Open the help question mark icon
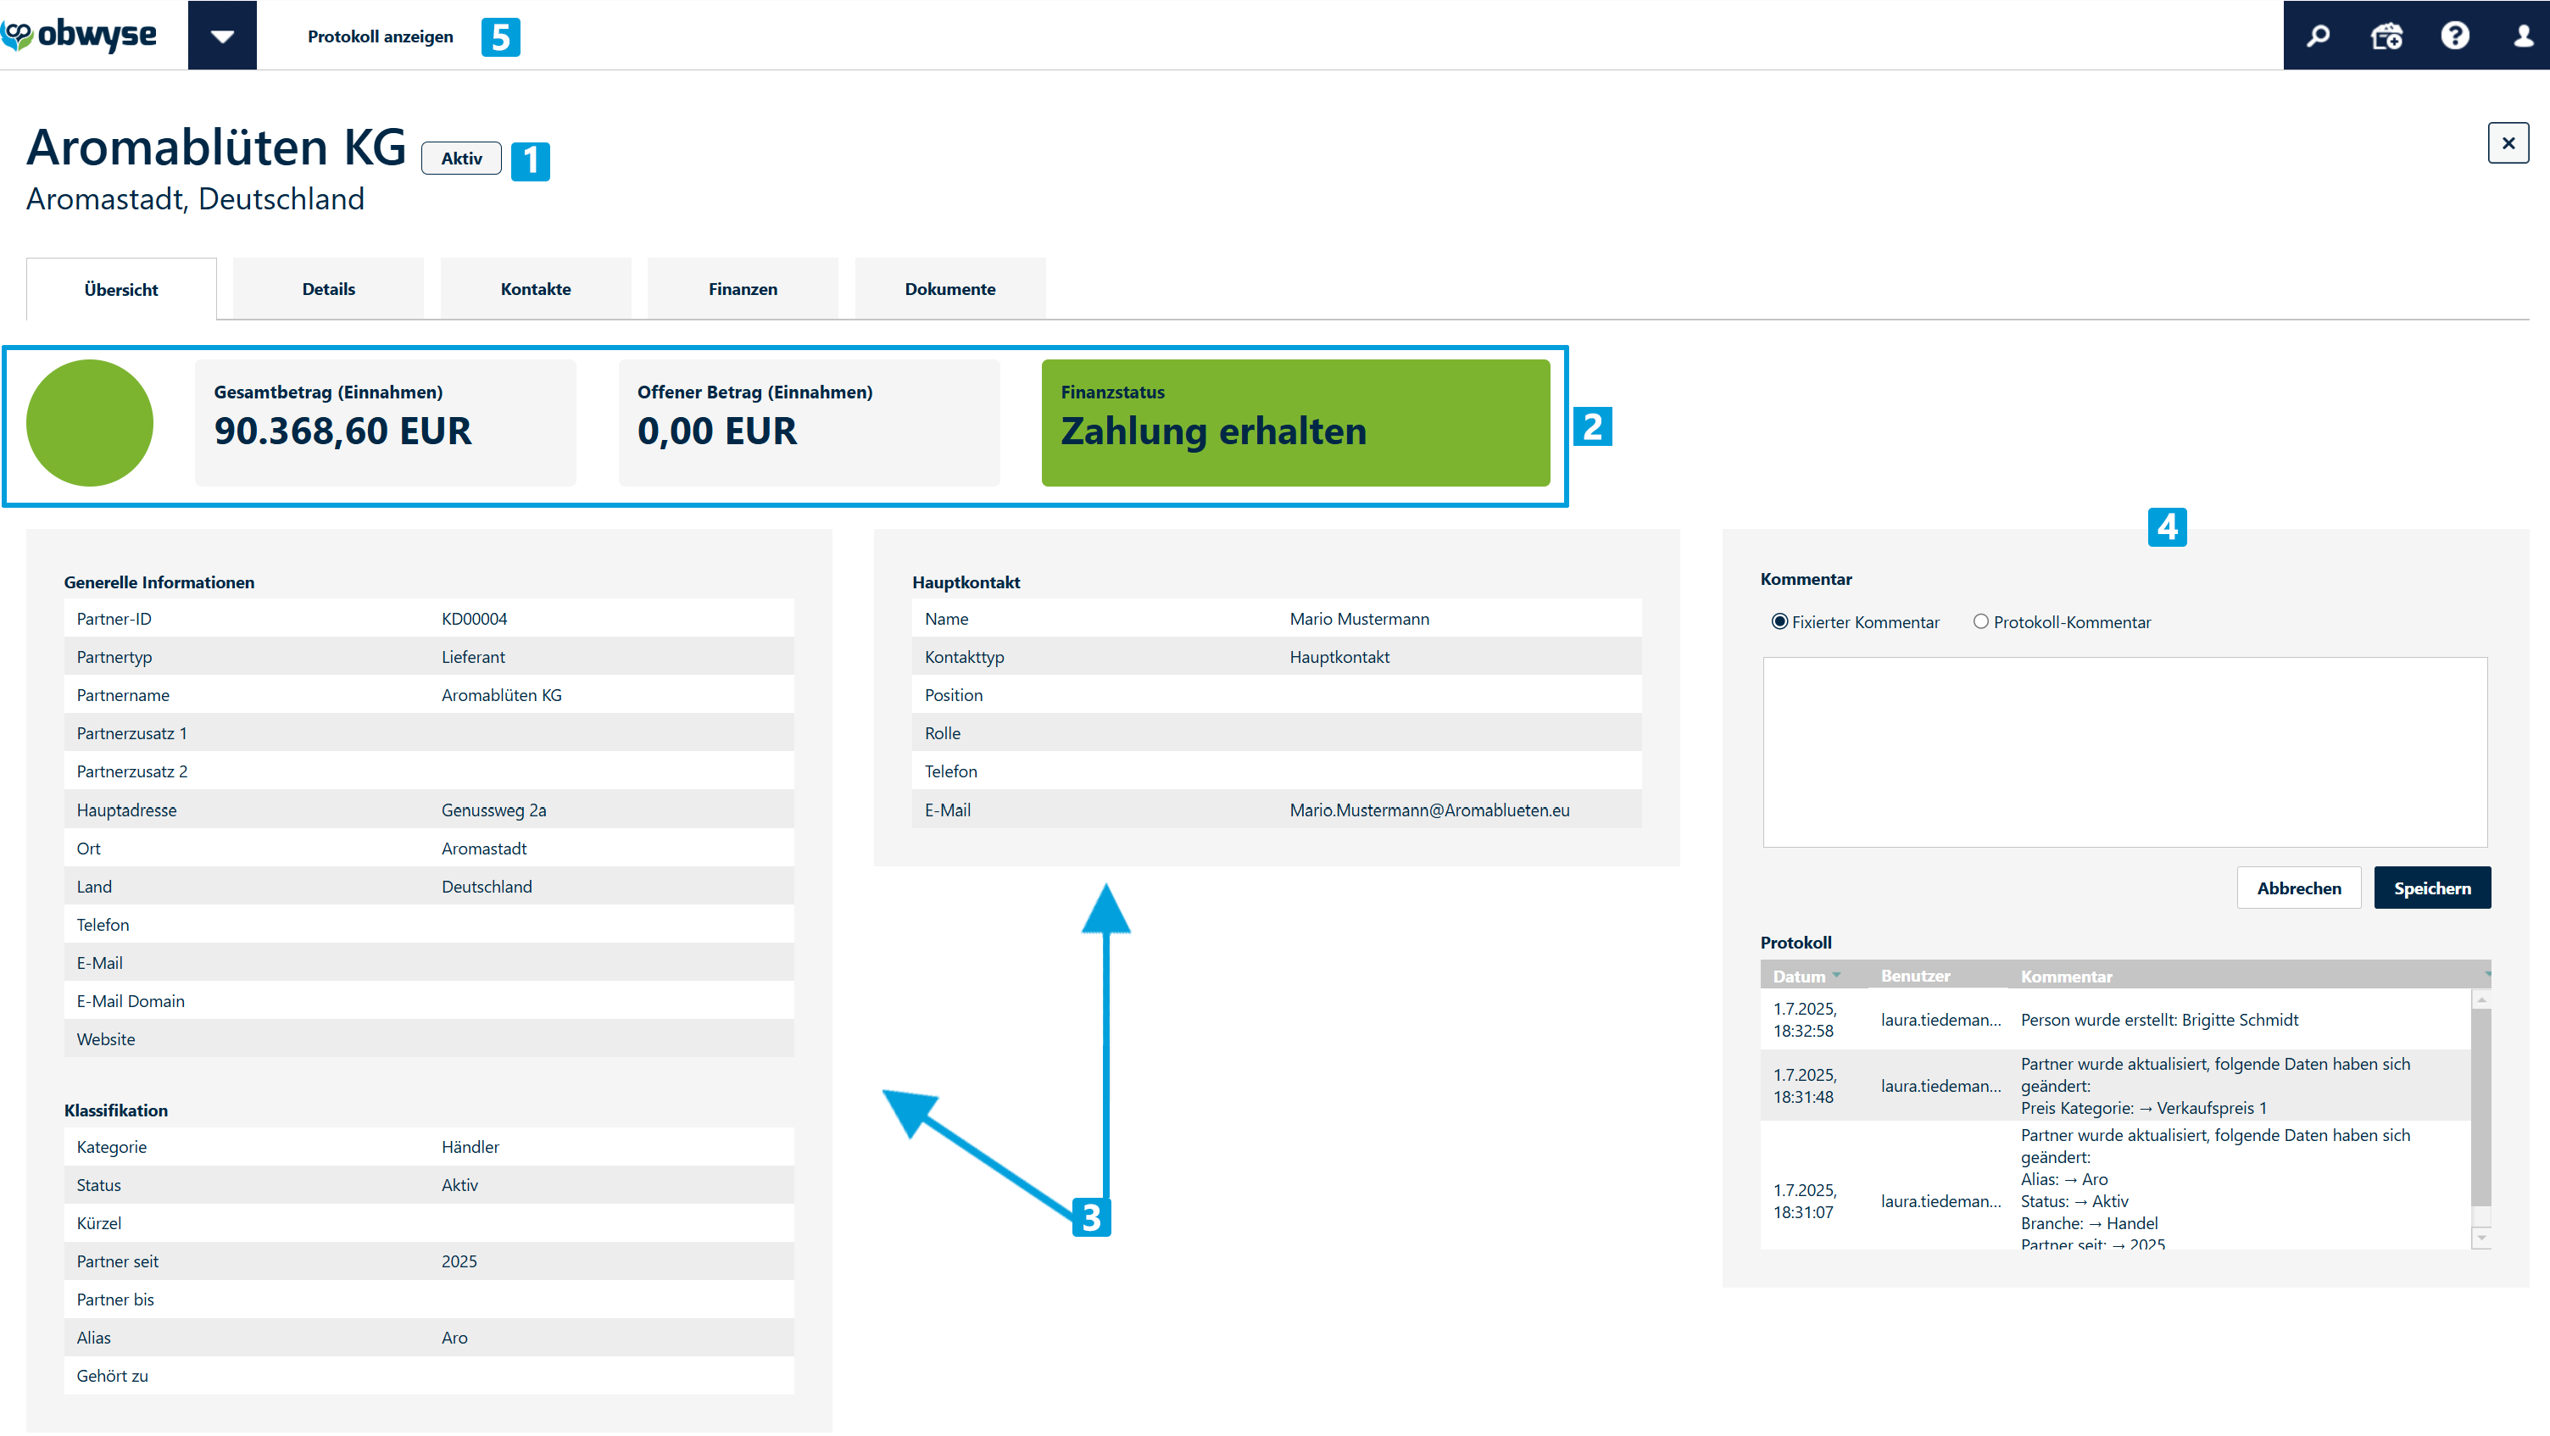This screenshot has height=1436, width=2550. 2454,36
